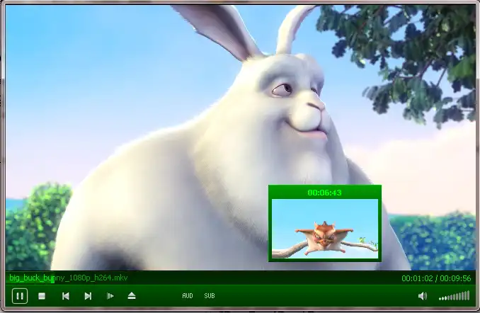
Task: Set the level on the volume bars slider
Action: pos(454,296)
